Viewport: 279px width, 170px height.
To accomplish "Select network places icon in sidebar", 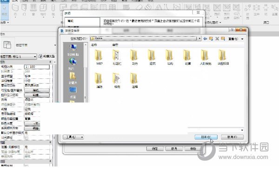I will (73, 64).
